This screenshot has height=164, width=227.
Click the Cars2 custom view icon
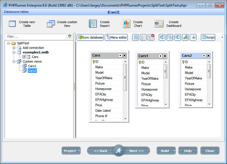[24, 71]
